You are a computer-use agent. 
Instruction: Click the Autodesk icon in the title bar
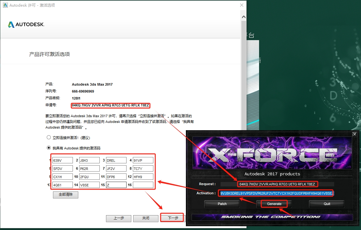(5, 5)
